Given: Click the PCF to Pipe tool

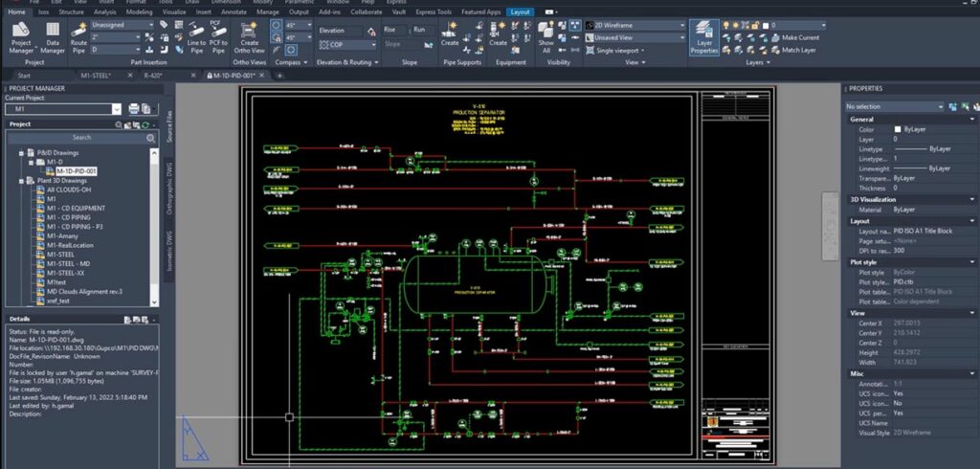Looking at the screenshot, I should point(219,38).
